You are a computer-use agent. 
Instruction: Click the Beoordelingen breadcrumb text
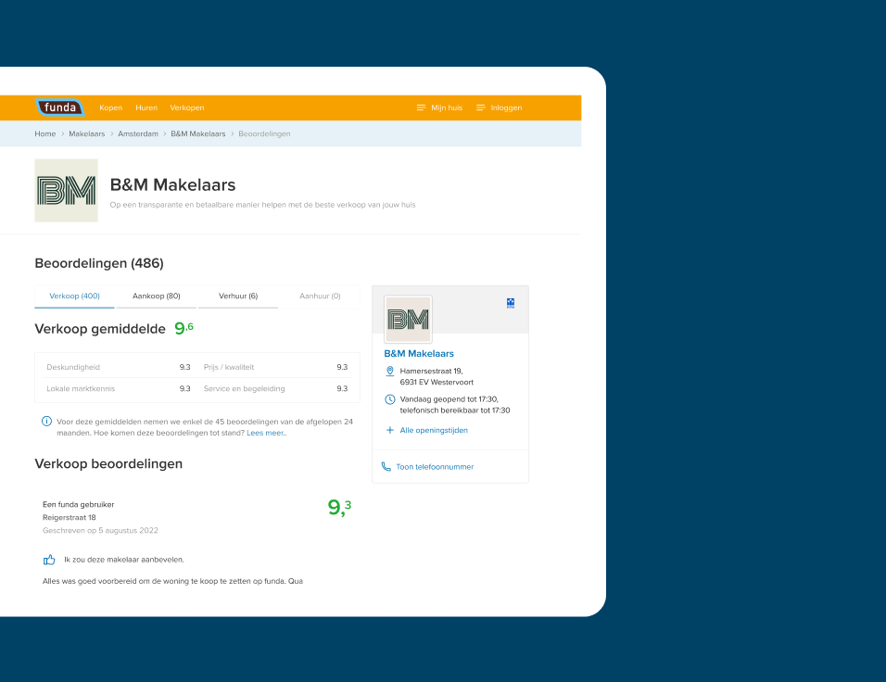point(264,134)
